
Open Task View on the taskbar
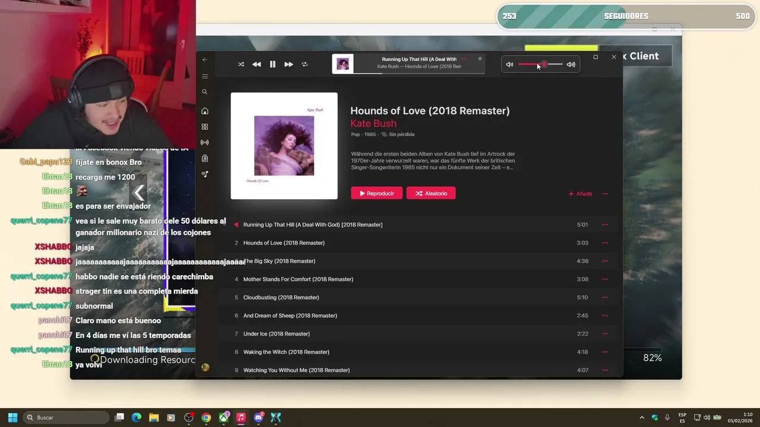[119, 418]
